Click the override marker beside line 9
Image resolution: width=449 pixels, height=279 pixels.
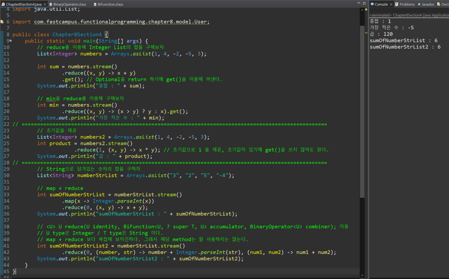11,41
